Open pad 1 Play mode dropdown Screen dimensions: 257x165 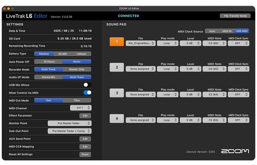168,43
